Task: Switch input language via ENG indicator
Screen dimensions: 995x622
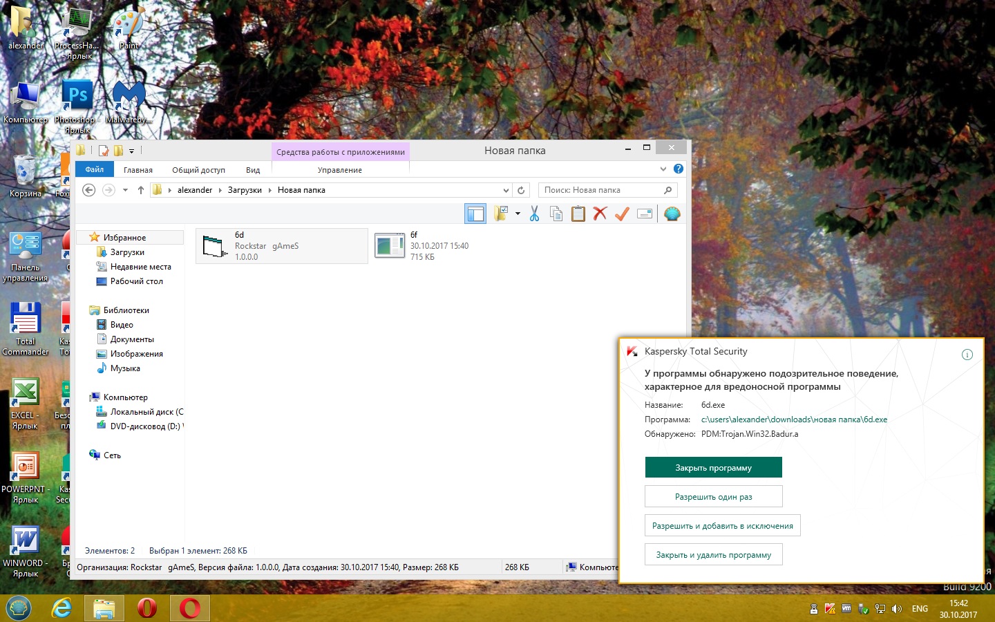Action: click(x=920, y=609)
